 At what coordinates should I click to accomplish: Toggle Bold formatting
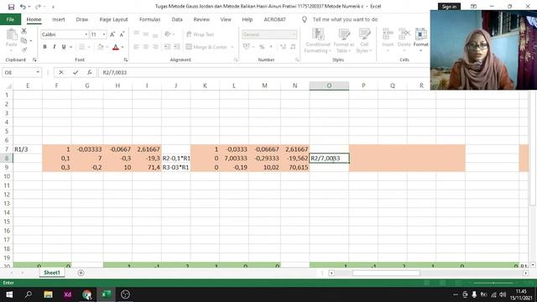point(44,47)
